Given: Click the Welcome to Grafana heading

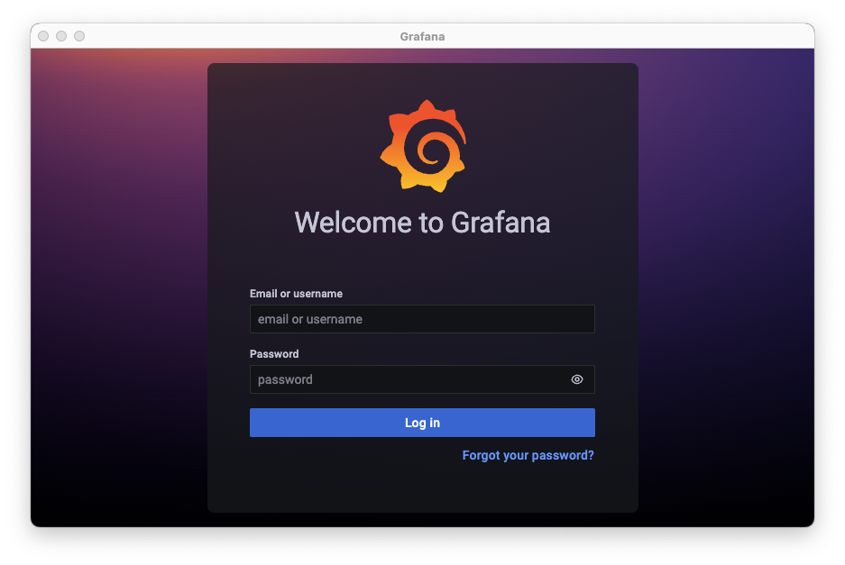Looking at the screenshot, I should pos(422,223).
